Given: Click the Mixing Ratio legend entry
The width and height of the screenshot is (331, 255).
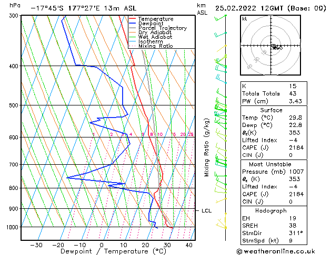Looking at the screenshot, I should coord(156,46).
